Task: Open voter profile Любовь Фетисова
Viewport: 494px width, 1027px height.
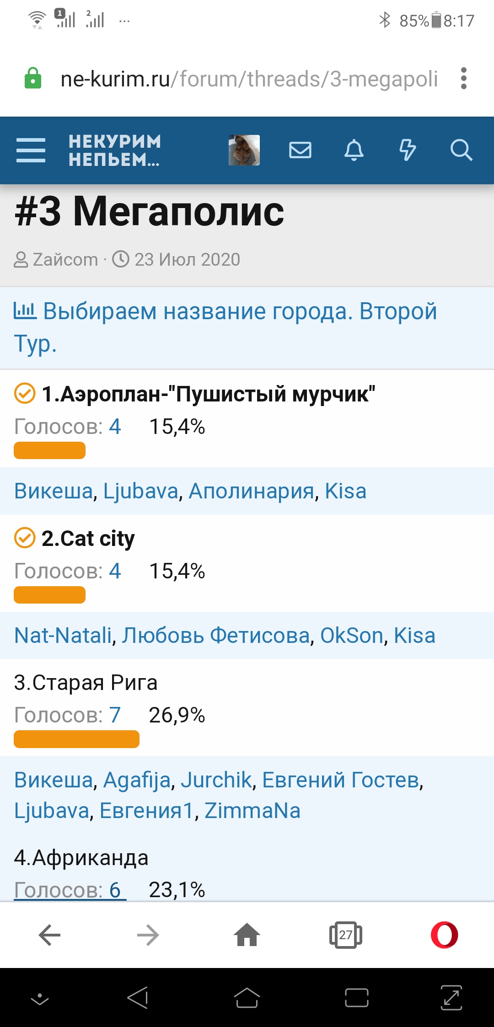Action: point(216,635)
